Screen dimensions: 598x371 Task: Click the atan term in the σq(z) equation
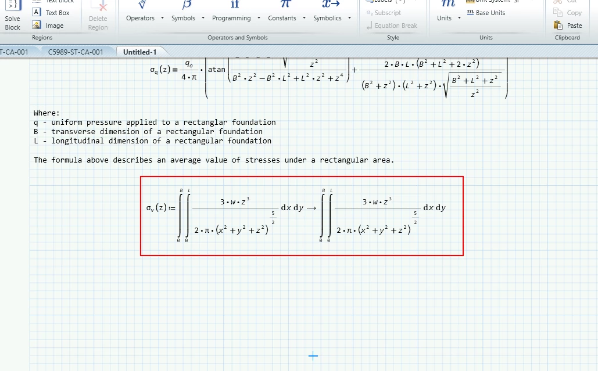click(217, 69)
